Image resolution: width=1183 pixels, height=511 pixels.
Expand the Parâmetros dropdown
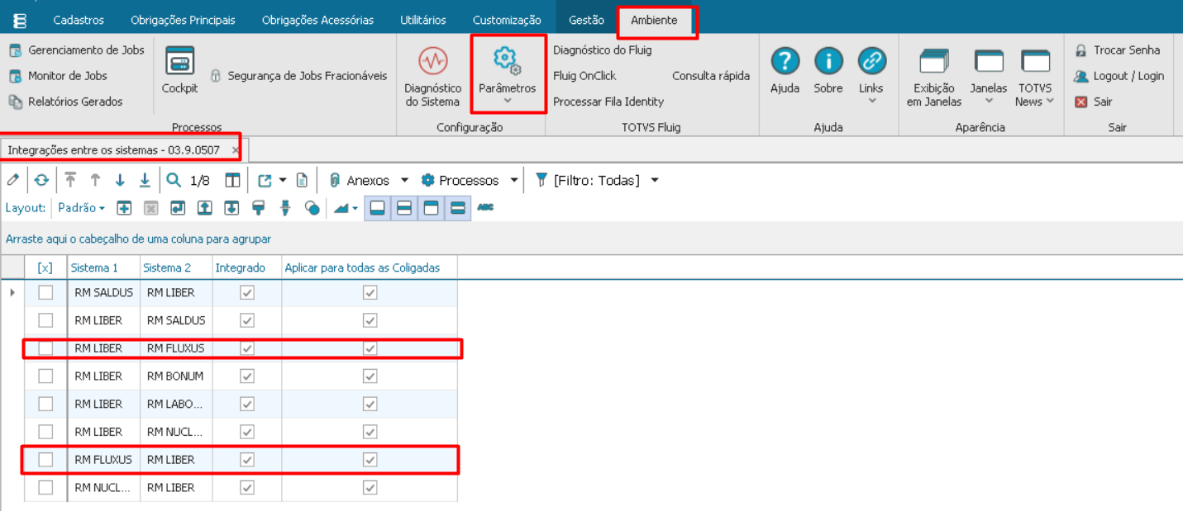(x=507, y=101)
